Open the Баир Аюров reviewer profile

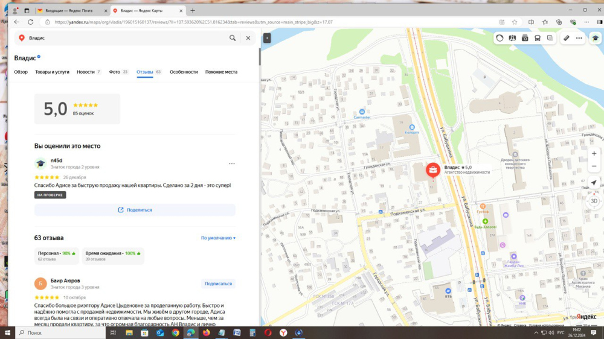click(x=65, y=280)
